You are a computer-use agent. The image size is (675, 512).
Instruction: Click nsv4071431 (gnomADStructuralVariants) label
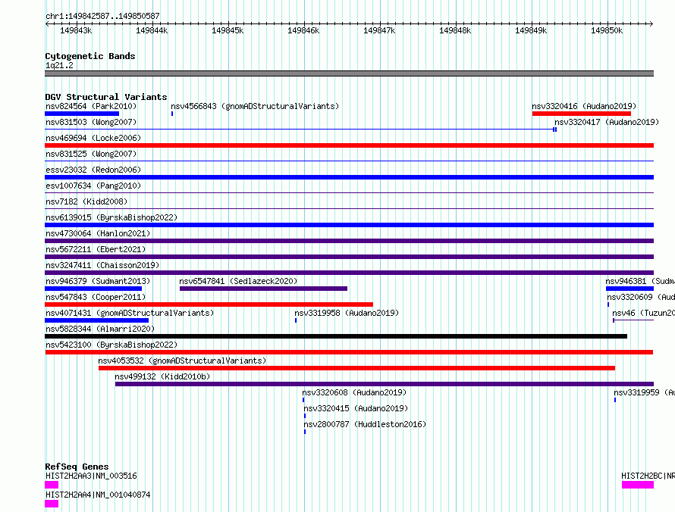click(x=130, y=313)
